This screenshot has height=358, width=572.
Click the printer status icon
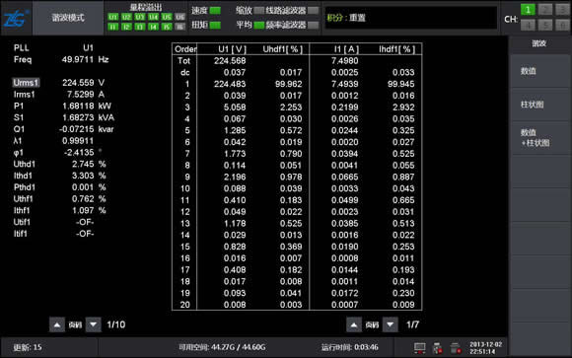pyautogui.click(x=456, y=348)
